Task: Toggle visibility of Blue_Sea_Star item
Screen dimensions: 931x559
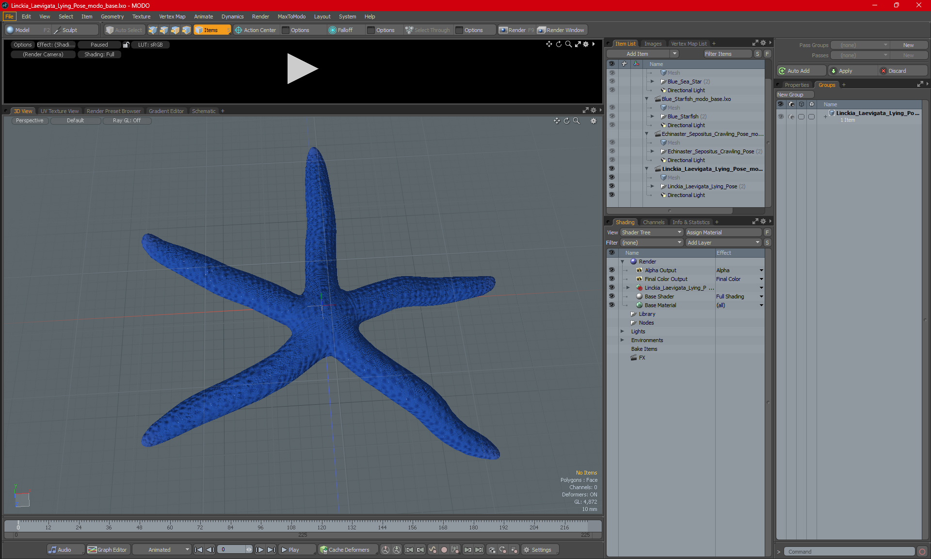Action: [x=611, y=82]
